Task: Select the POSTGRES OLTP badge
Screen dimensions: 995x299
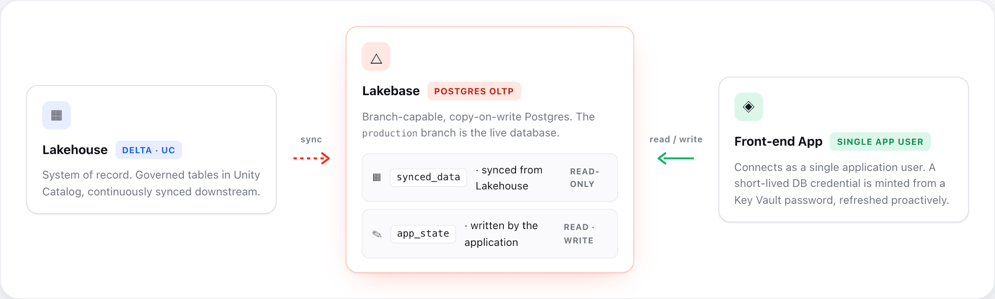Action: click(474, 91)
